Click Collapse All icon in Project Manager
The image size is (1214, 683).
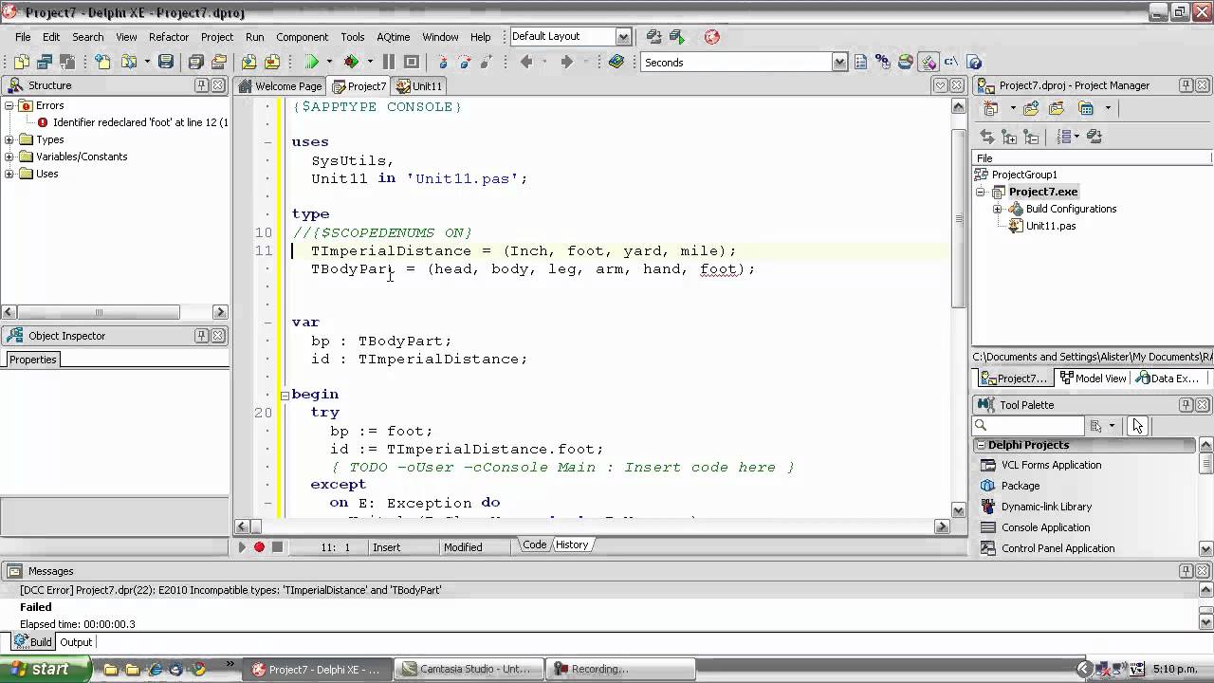pyautogui.click(x=1032, y=137)
